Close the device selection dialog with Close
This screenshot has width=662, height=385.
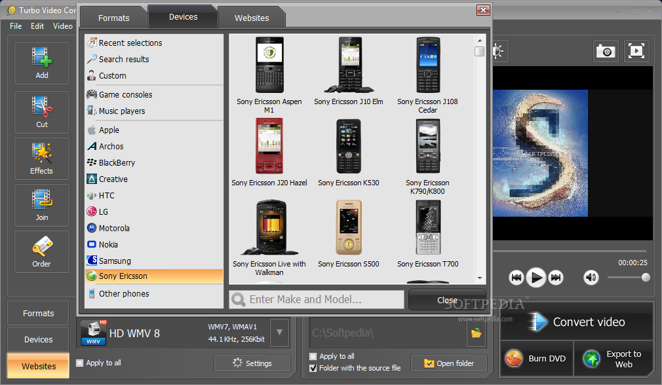447,300
